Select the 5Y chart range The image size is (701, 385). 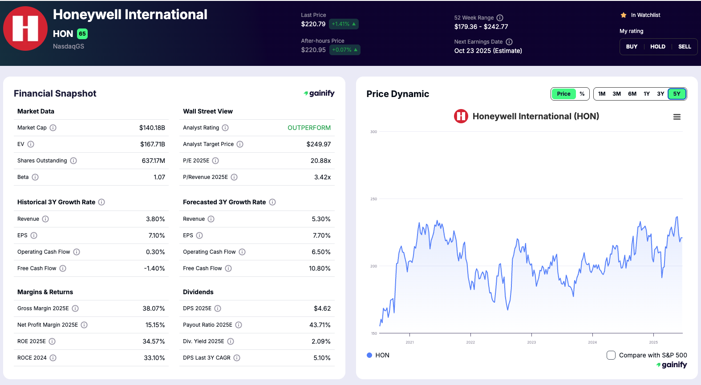(x=677, y=94)
